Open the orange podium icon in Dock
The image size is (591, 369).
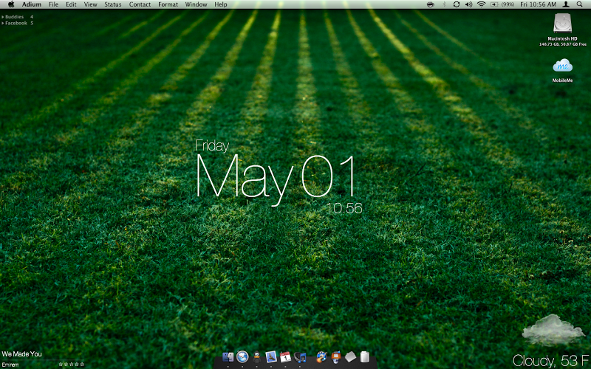click(x=336, y=356)
